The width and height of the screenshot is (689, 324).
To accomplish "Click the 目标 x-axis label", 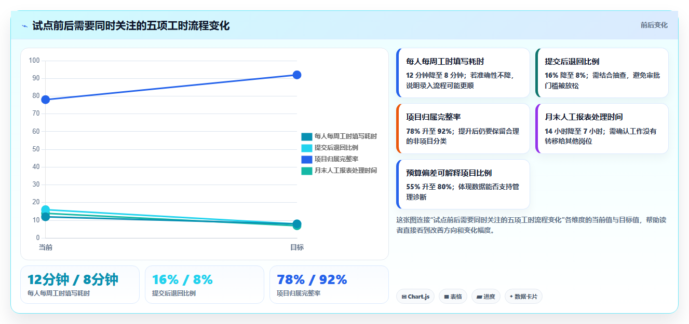I will (x=297, y=247).
